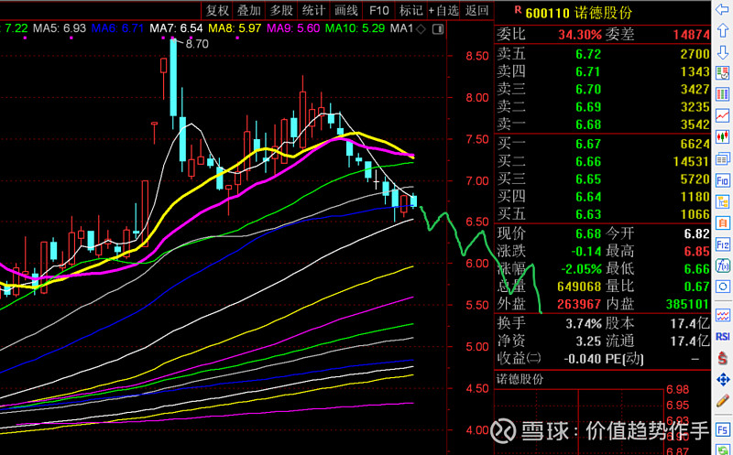The image size is (733, 455).
Task: Click the 诺德股份 mini chart title
Action: tap(520, 379)
